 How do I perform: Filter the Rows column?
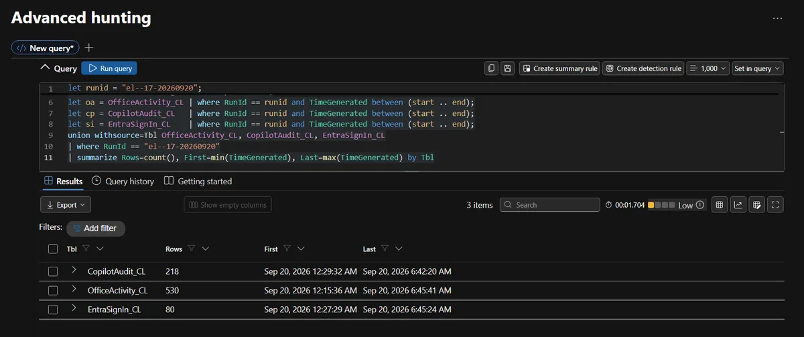[x=192, y=249]
